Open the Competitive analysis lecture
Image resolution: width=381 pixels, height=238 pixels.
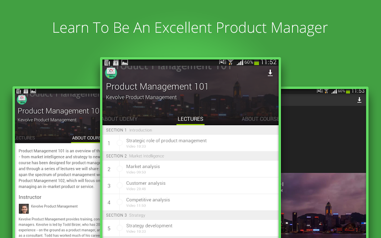point(190,202)
